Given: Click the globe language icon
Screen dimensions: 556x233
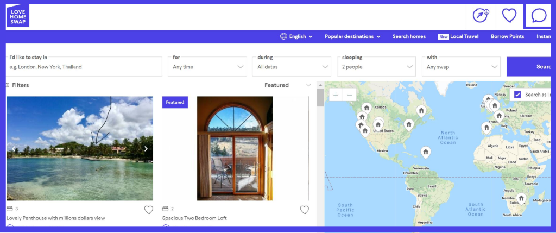Looking at the screenshot, I should coord(283,36).
